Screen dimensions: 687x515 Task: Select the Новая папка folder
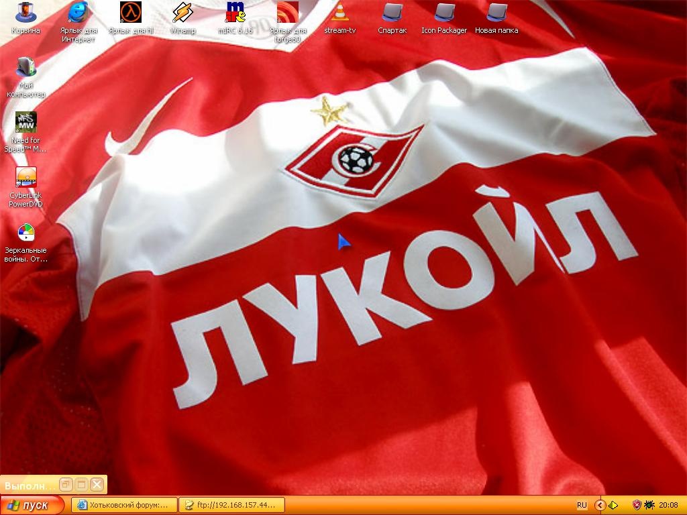click(496, 13)
